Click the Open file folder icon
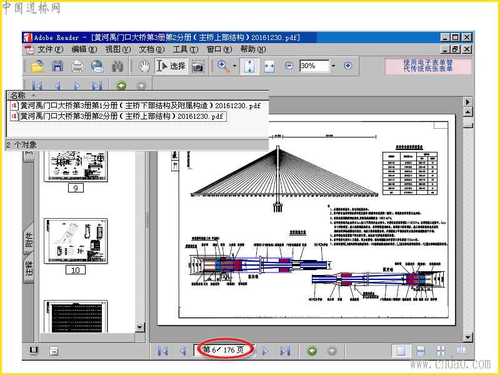This screenshot has height=375, width=500. (37, 66)
